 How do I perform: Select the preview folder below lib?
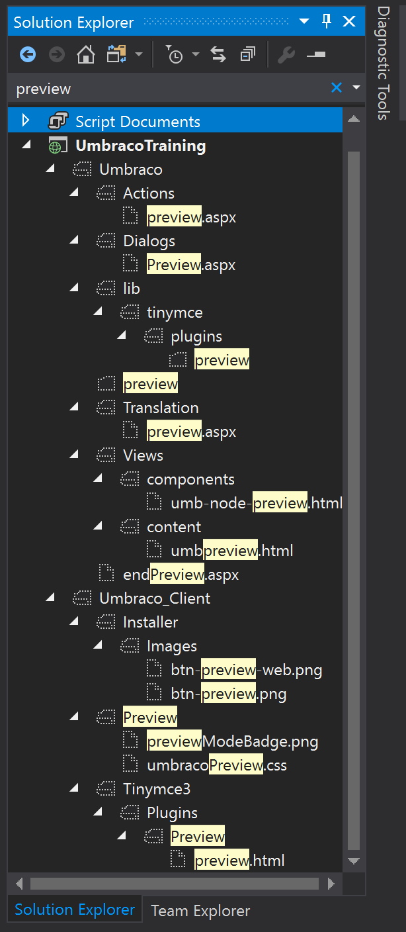click(x=151, y=384)
